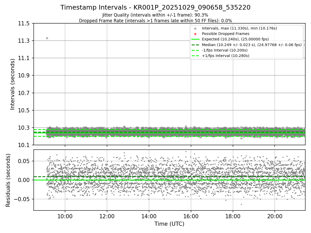Click legend entry '+1/fps Interval (10.280s)'

click(225, 55)
